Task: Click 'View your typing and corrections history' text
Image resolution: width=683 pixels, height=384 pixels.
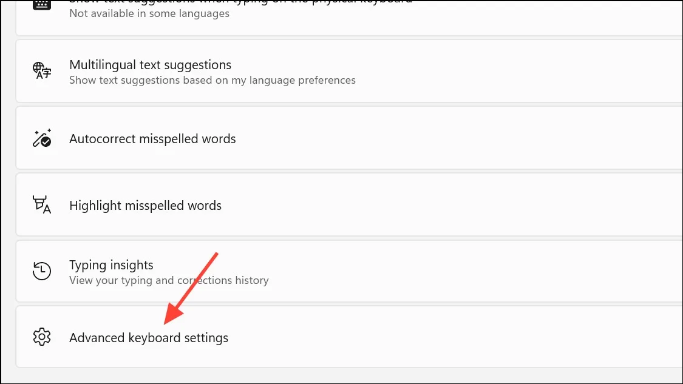Action: coord(169,280)
